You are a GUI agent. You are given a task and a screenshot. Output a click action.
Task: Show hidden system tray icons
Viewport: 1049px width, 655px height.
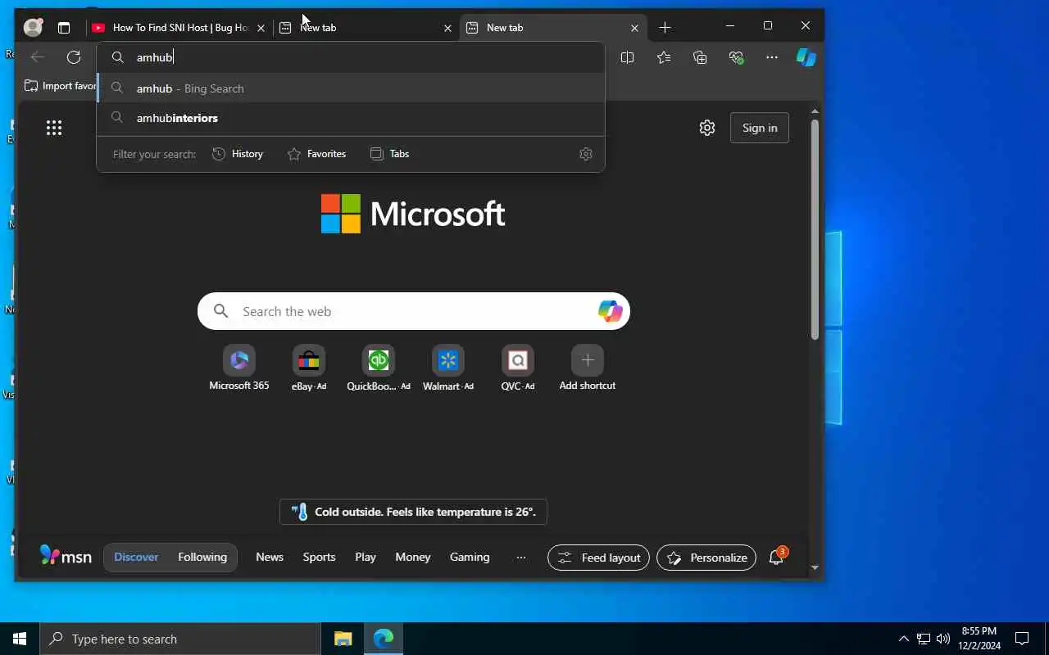903,639
